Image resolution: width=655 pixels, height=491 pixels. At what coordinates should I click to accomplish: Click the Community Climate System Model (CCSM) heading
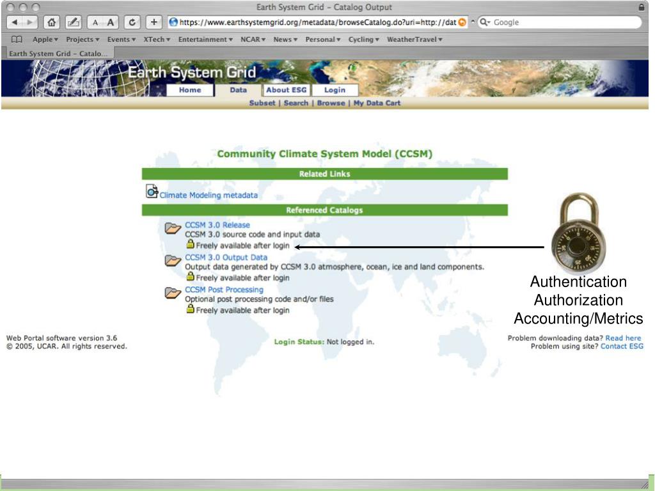(324, 153)
